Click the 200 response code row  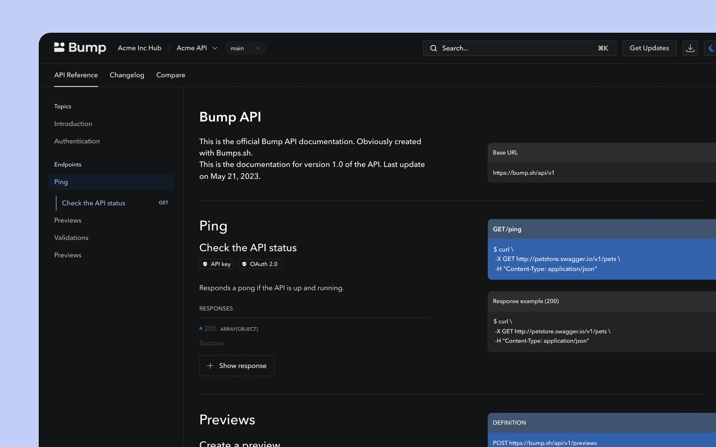[229, 329]
